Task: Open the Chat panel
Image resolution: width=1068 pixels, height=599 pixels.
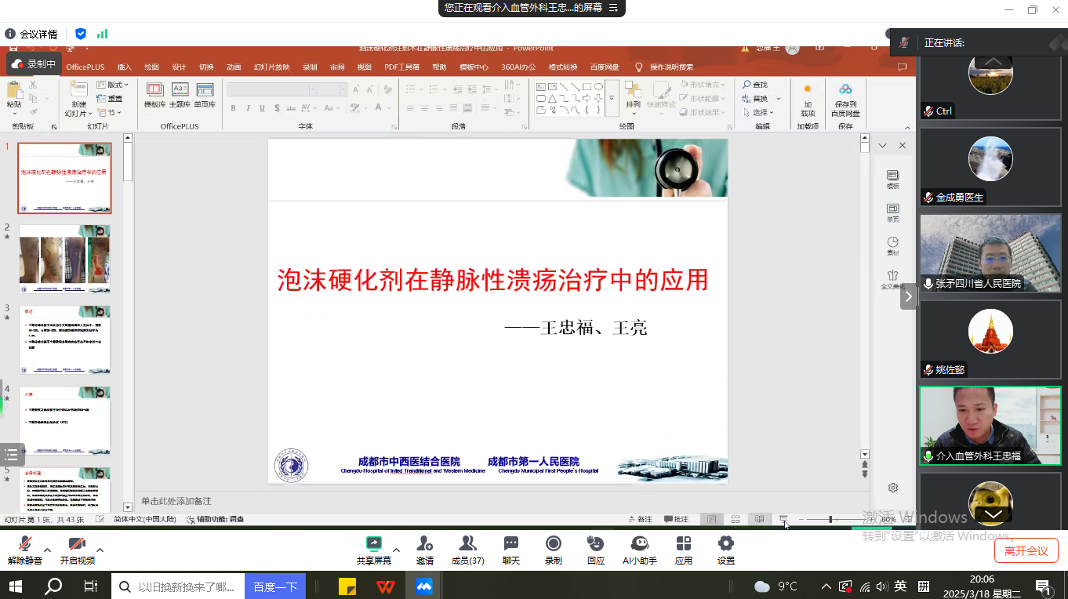Action: (511, 544)
